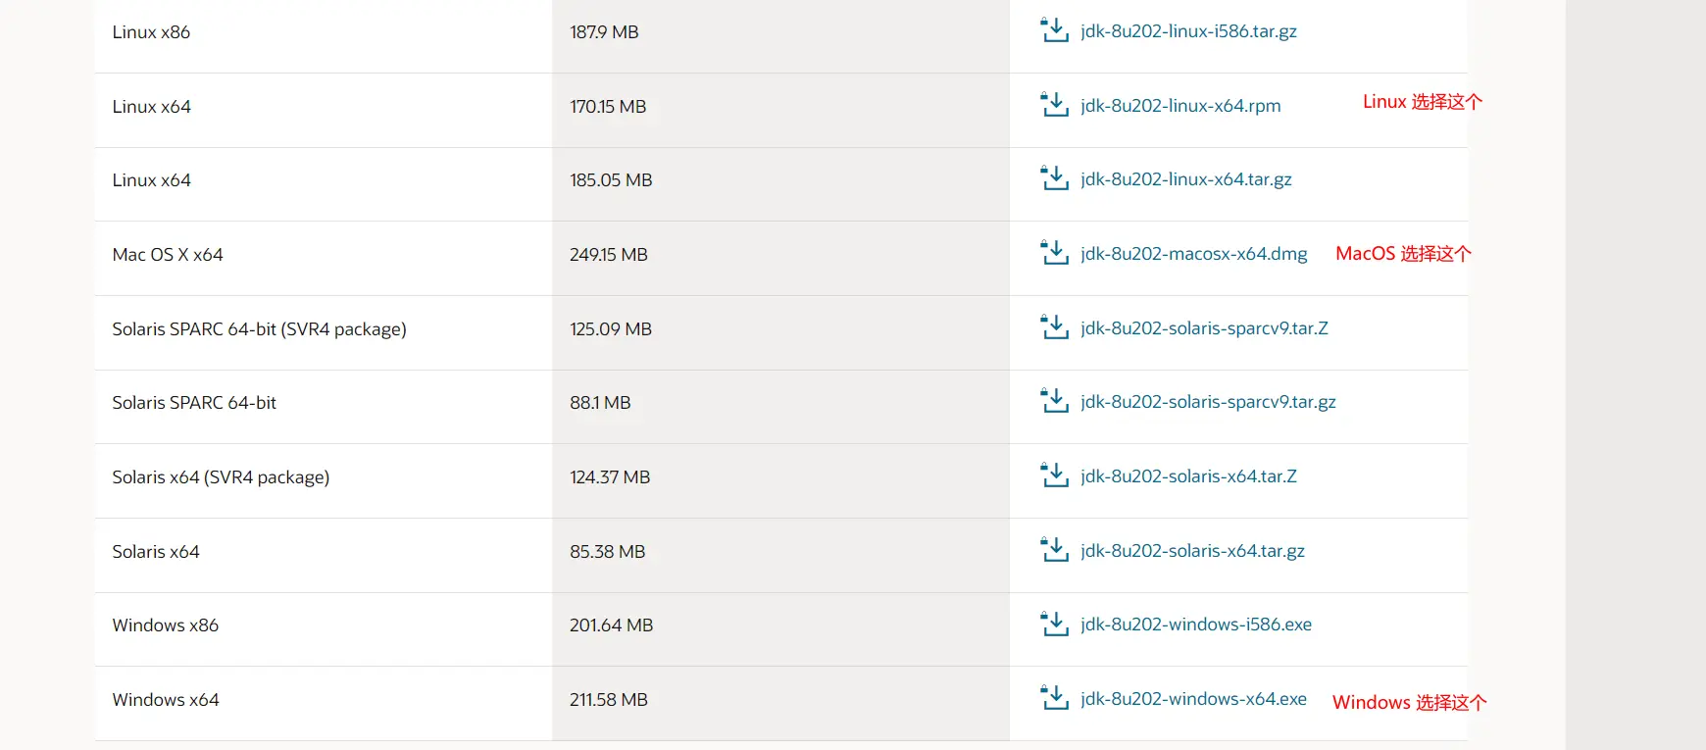The height and width of the screenshot is (750, 1706).
Task: Open the jdk-8u202-linux-i586.tar.gz link
Action: click(1188, 31)
